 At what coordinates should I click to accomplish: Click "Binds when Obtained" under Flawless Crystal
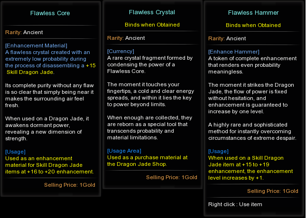[x=152, y=25]
